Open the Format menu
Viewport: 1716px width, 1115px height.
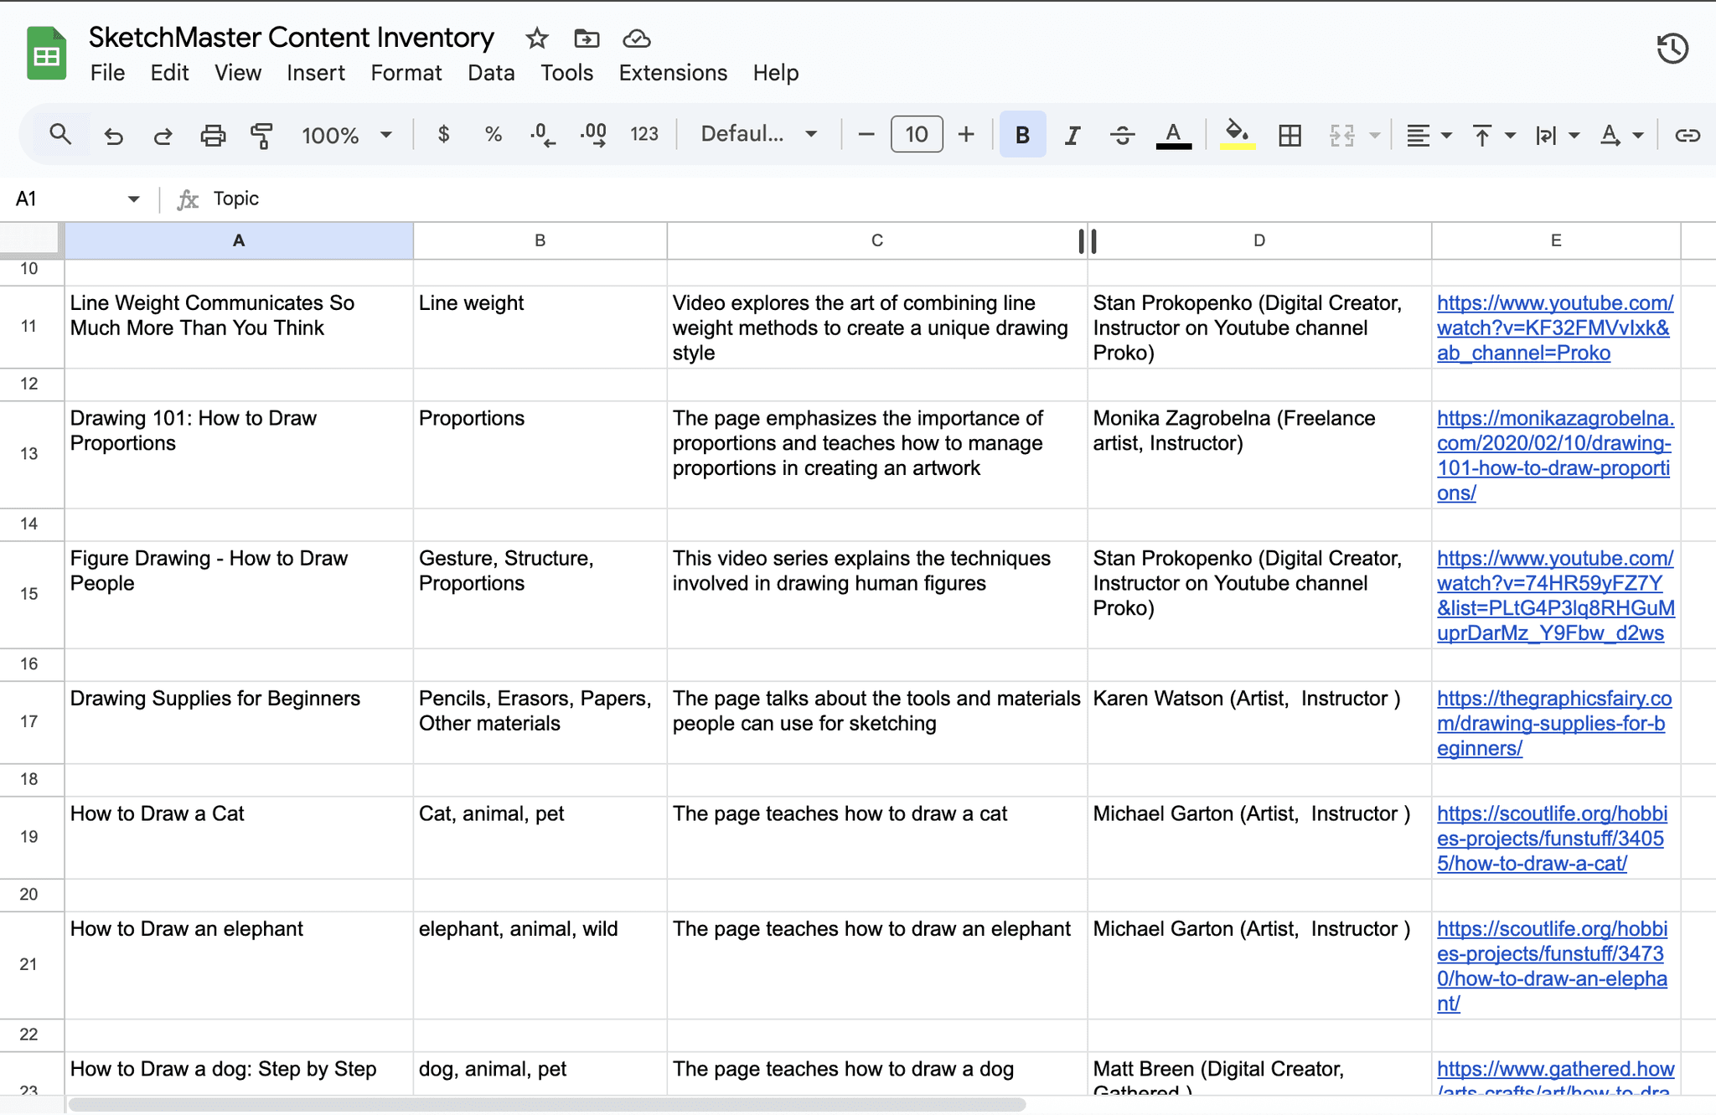coord(406,73)
